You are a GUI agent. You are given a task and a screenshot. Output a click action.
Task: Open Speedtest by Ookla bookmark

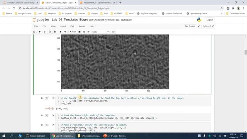pyautogui.click(x=197, y=14)
